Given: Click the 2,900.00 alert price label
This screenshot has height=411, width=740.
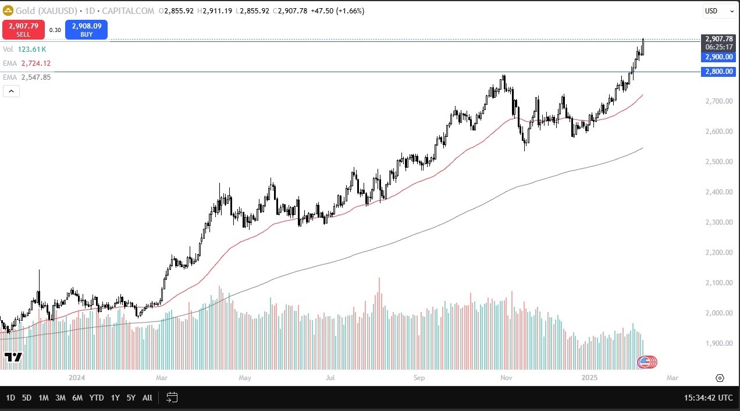Looking at the screenshot, I should point(718,57).
